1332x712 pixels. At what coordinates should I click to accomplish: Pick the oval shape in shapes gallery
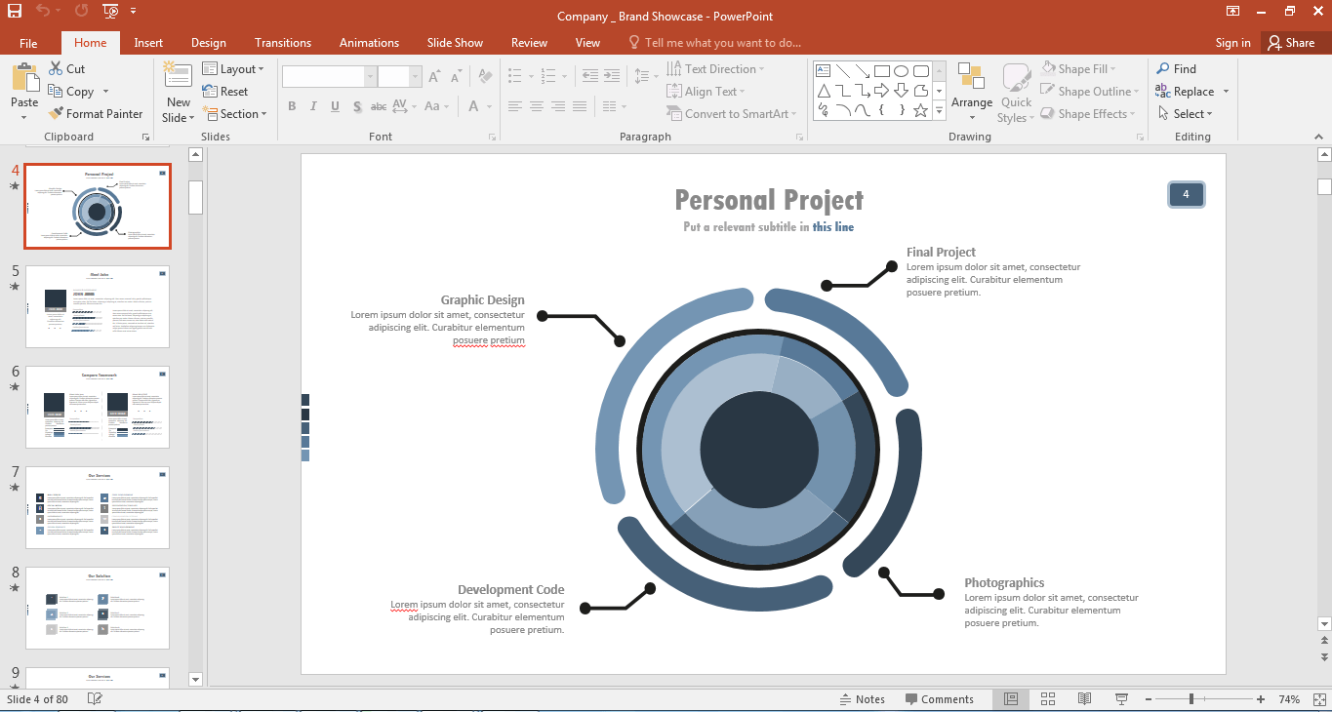(x=901, y=71)
